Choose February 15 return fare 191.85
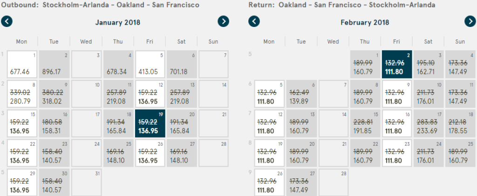Screen dimensions: 477x196 click(365, 123)
